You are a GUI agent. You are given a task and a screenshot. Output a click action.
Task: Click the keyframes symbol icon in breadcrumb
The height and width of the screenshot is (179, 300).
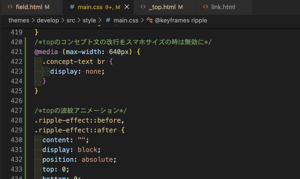(x=149, y=20)
